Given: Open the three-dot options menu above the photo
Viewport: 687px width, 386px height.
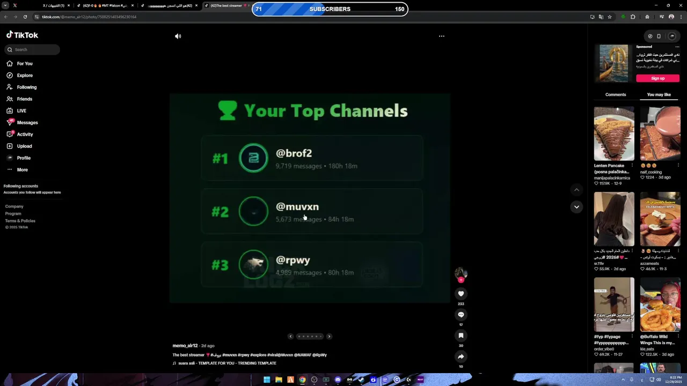Looking at the screenshot, I should click(442, 36).
